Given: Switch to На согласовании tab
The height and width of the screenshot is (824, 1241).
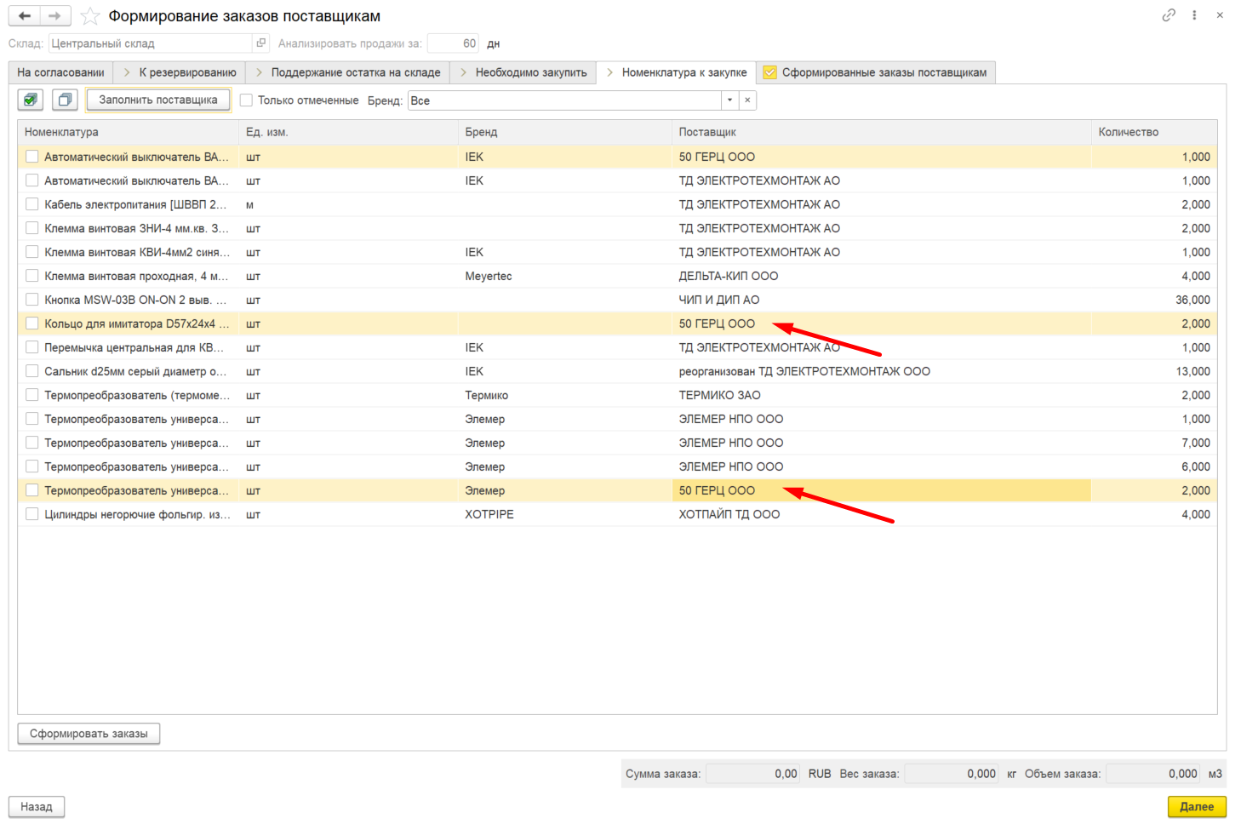Looking at the screenshot, I should pyautogui.click(x=60, y=72).
